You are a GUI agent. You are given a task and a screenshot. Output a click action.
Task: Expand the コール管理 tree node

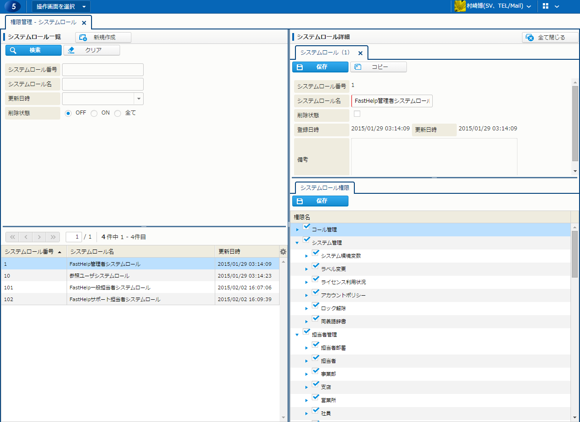pos(297,230)
